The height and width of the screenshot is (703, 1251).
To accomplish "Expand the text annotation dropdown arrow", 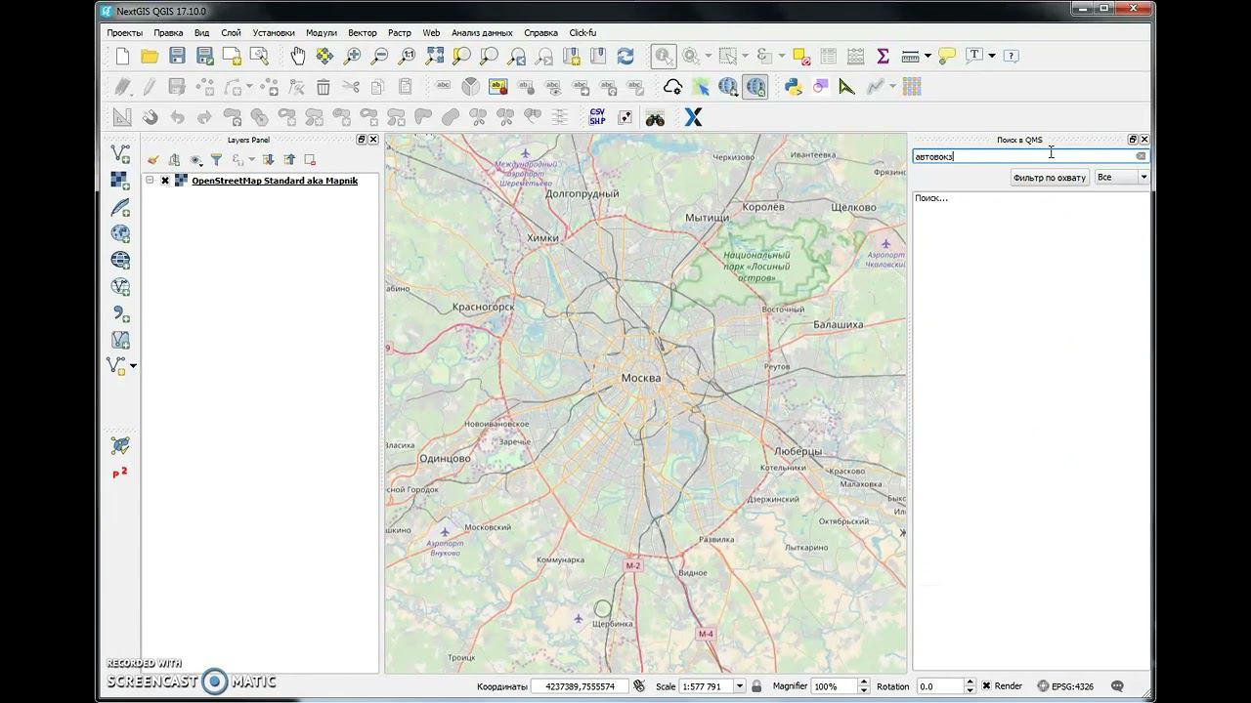I will [x=991, y=57].
